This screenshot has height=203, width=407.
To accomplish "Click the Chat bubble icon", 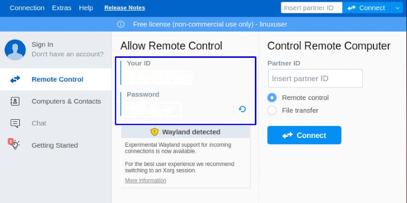I will 15,123.
